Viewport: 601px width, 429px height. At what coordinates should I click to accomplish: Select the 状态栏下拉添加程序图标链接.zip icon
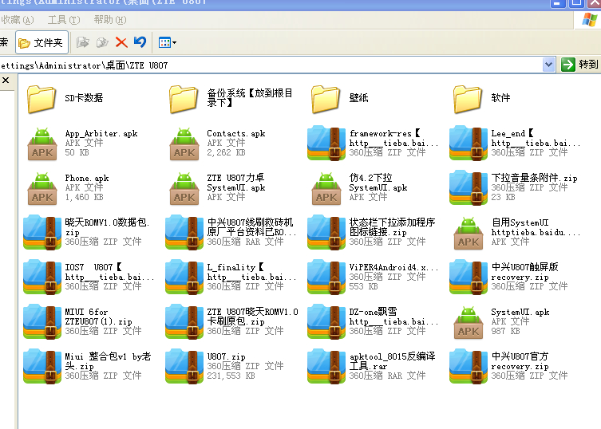pos(326,233)
